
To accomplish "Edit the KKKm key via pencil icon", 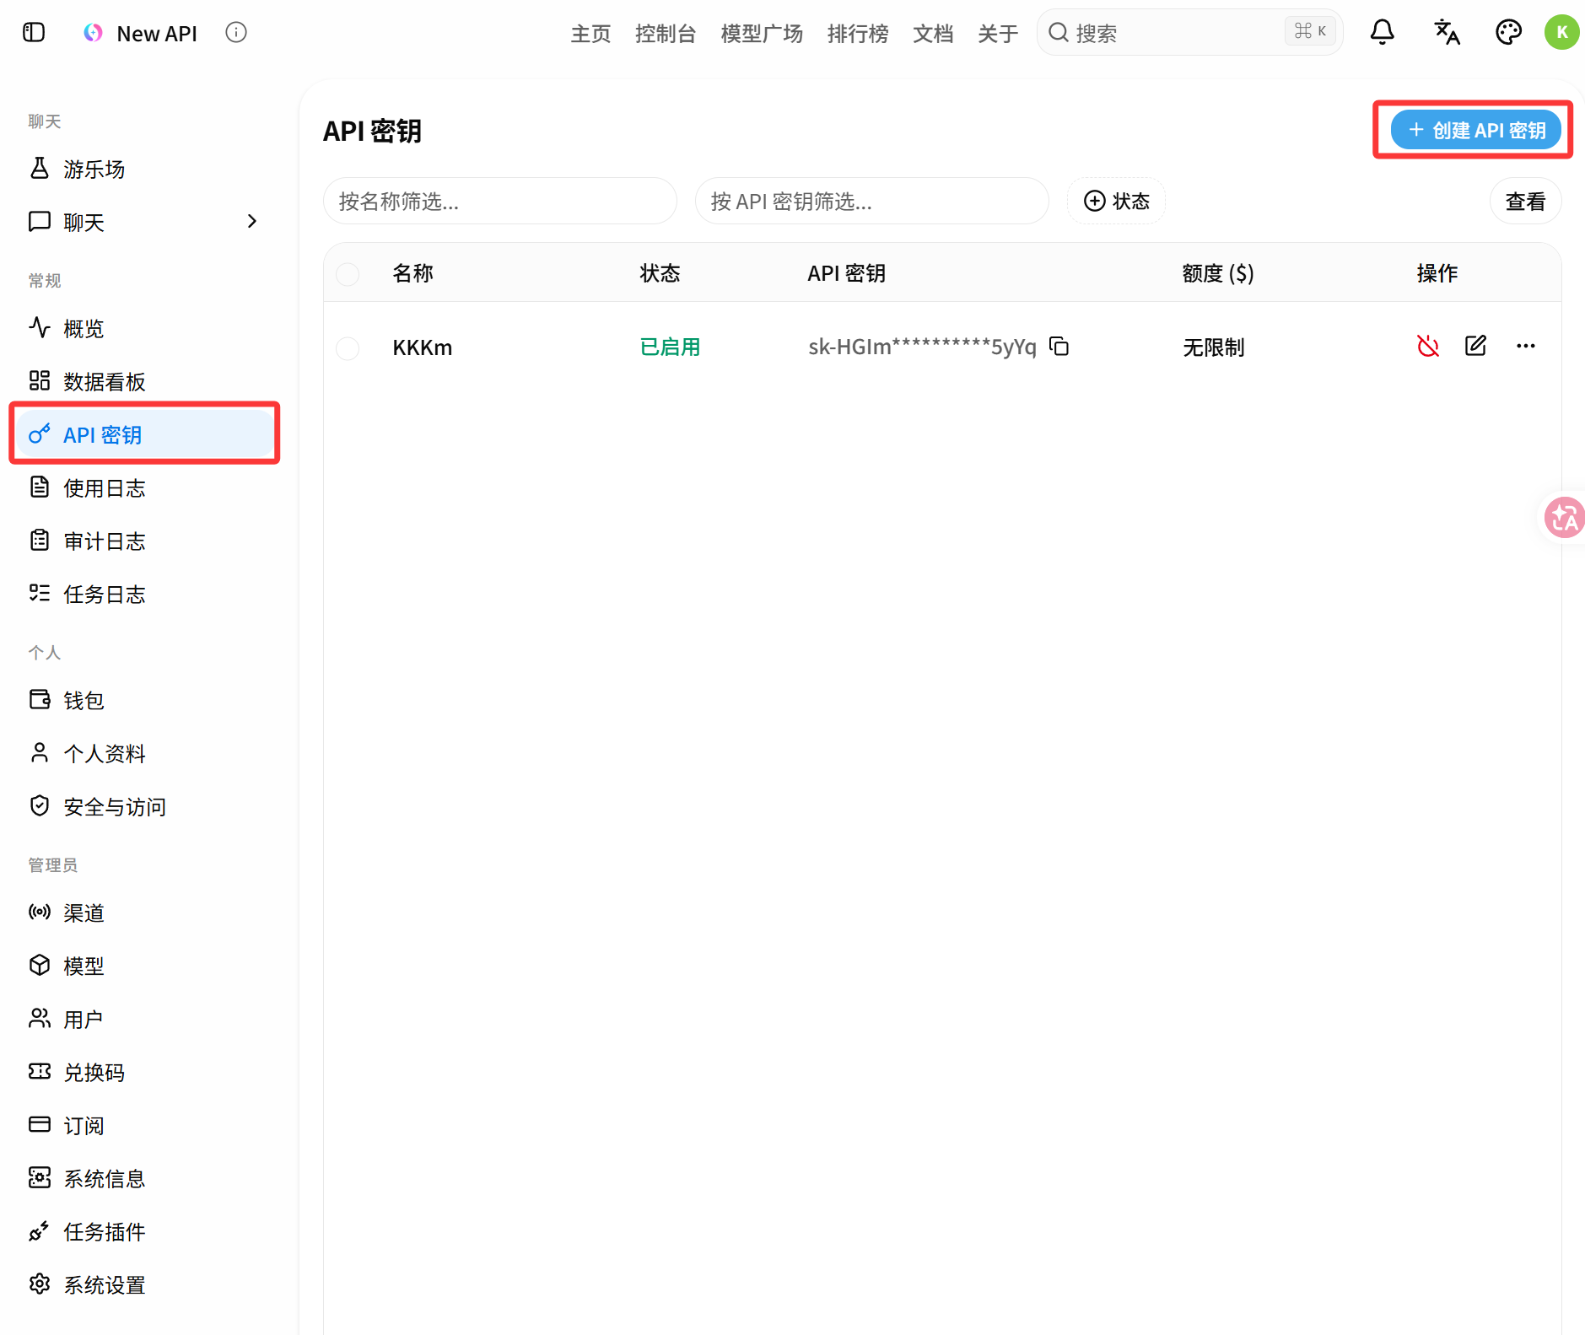I will [1475, 346].
